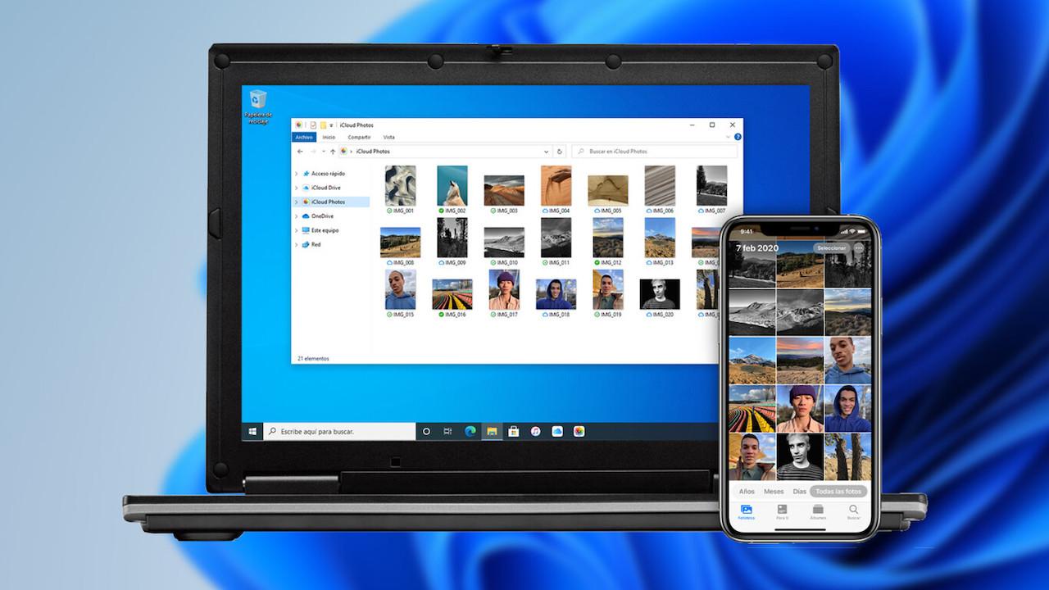The width and height of the screenshot is (1049, 590).
Task: Click the properties icon in Explorer title bar
Action: [313, 125]
